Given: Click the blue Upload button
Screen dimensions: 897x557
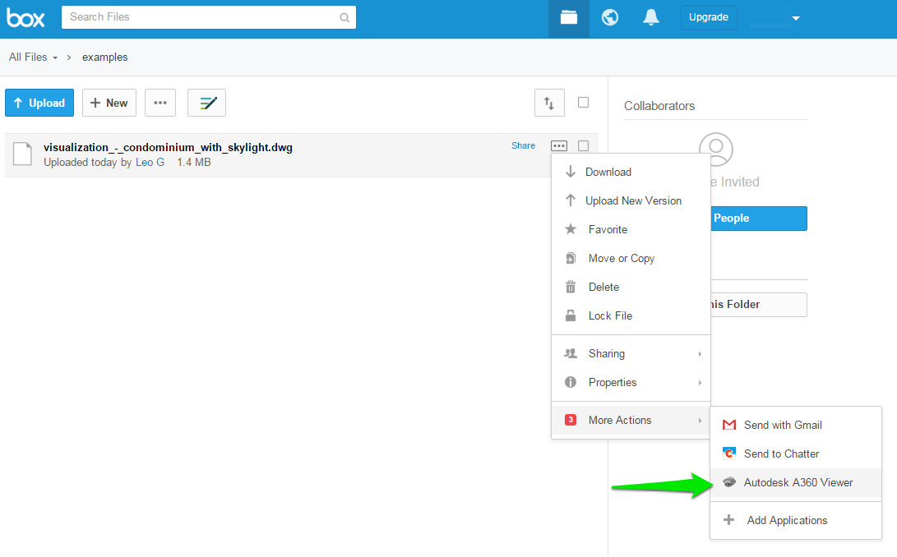Looking at the screenshot, I should (39, 103).
